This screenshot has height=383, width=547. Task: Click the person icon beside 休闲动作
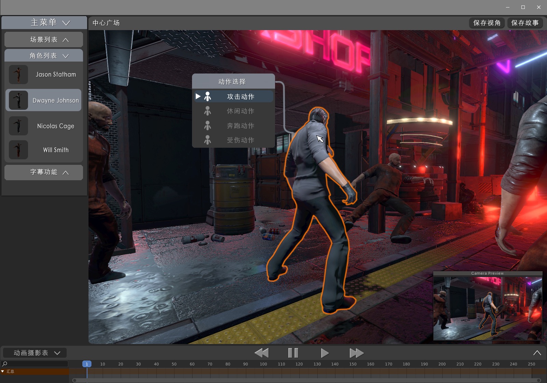[x=207, y=111]
